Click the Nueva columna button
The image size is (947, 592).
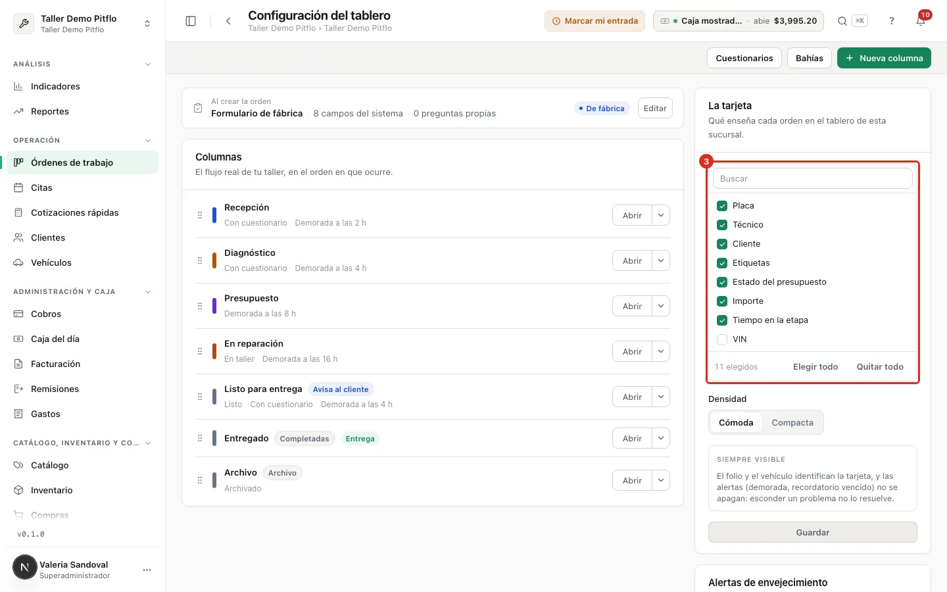[x=884, y=58]
